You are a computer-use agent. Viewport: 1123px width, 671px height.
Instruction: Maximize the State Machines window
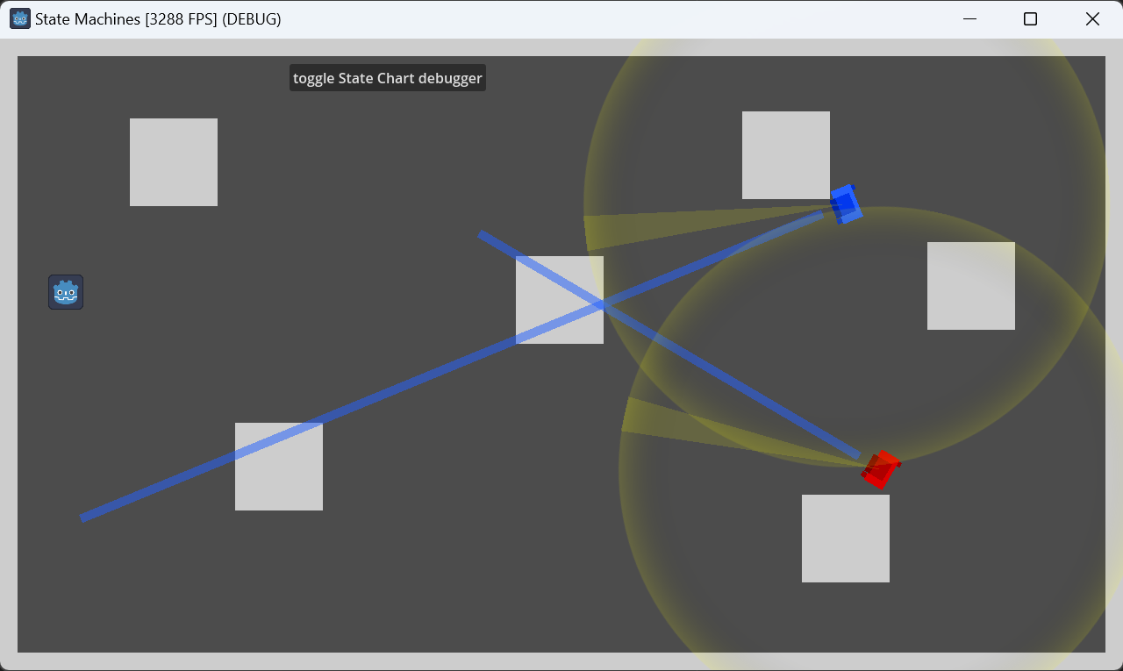pyautogui.click(x=1031, y=18)
